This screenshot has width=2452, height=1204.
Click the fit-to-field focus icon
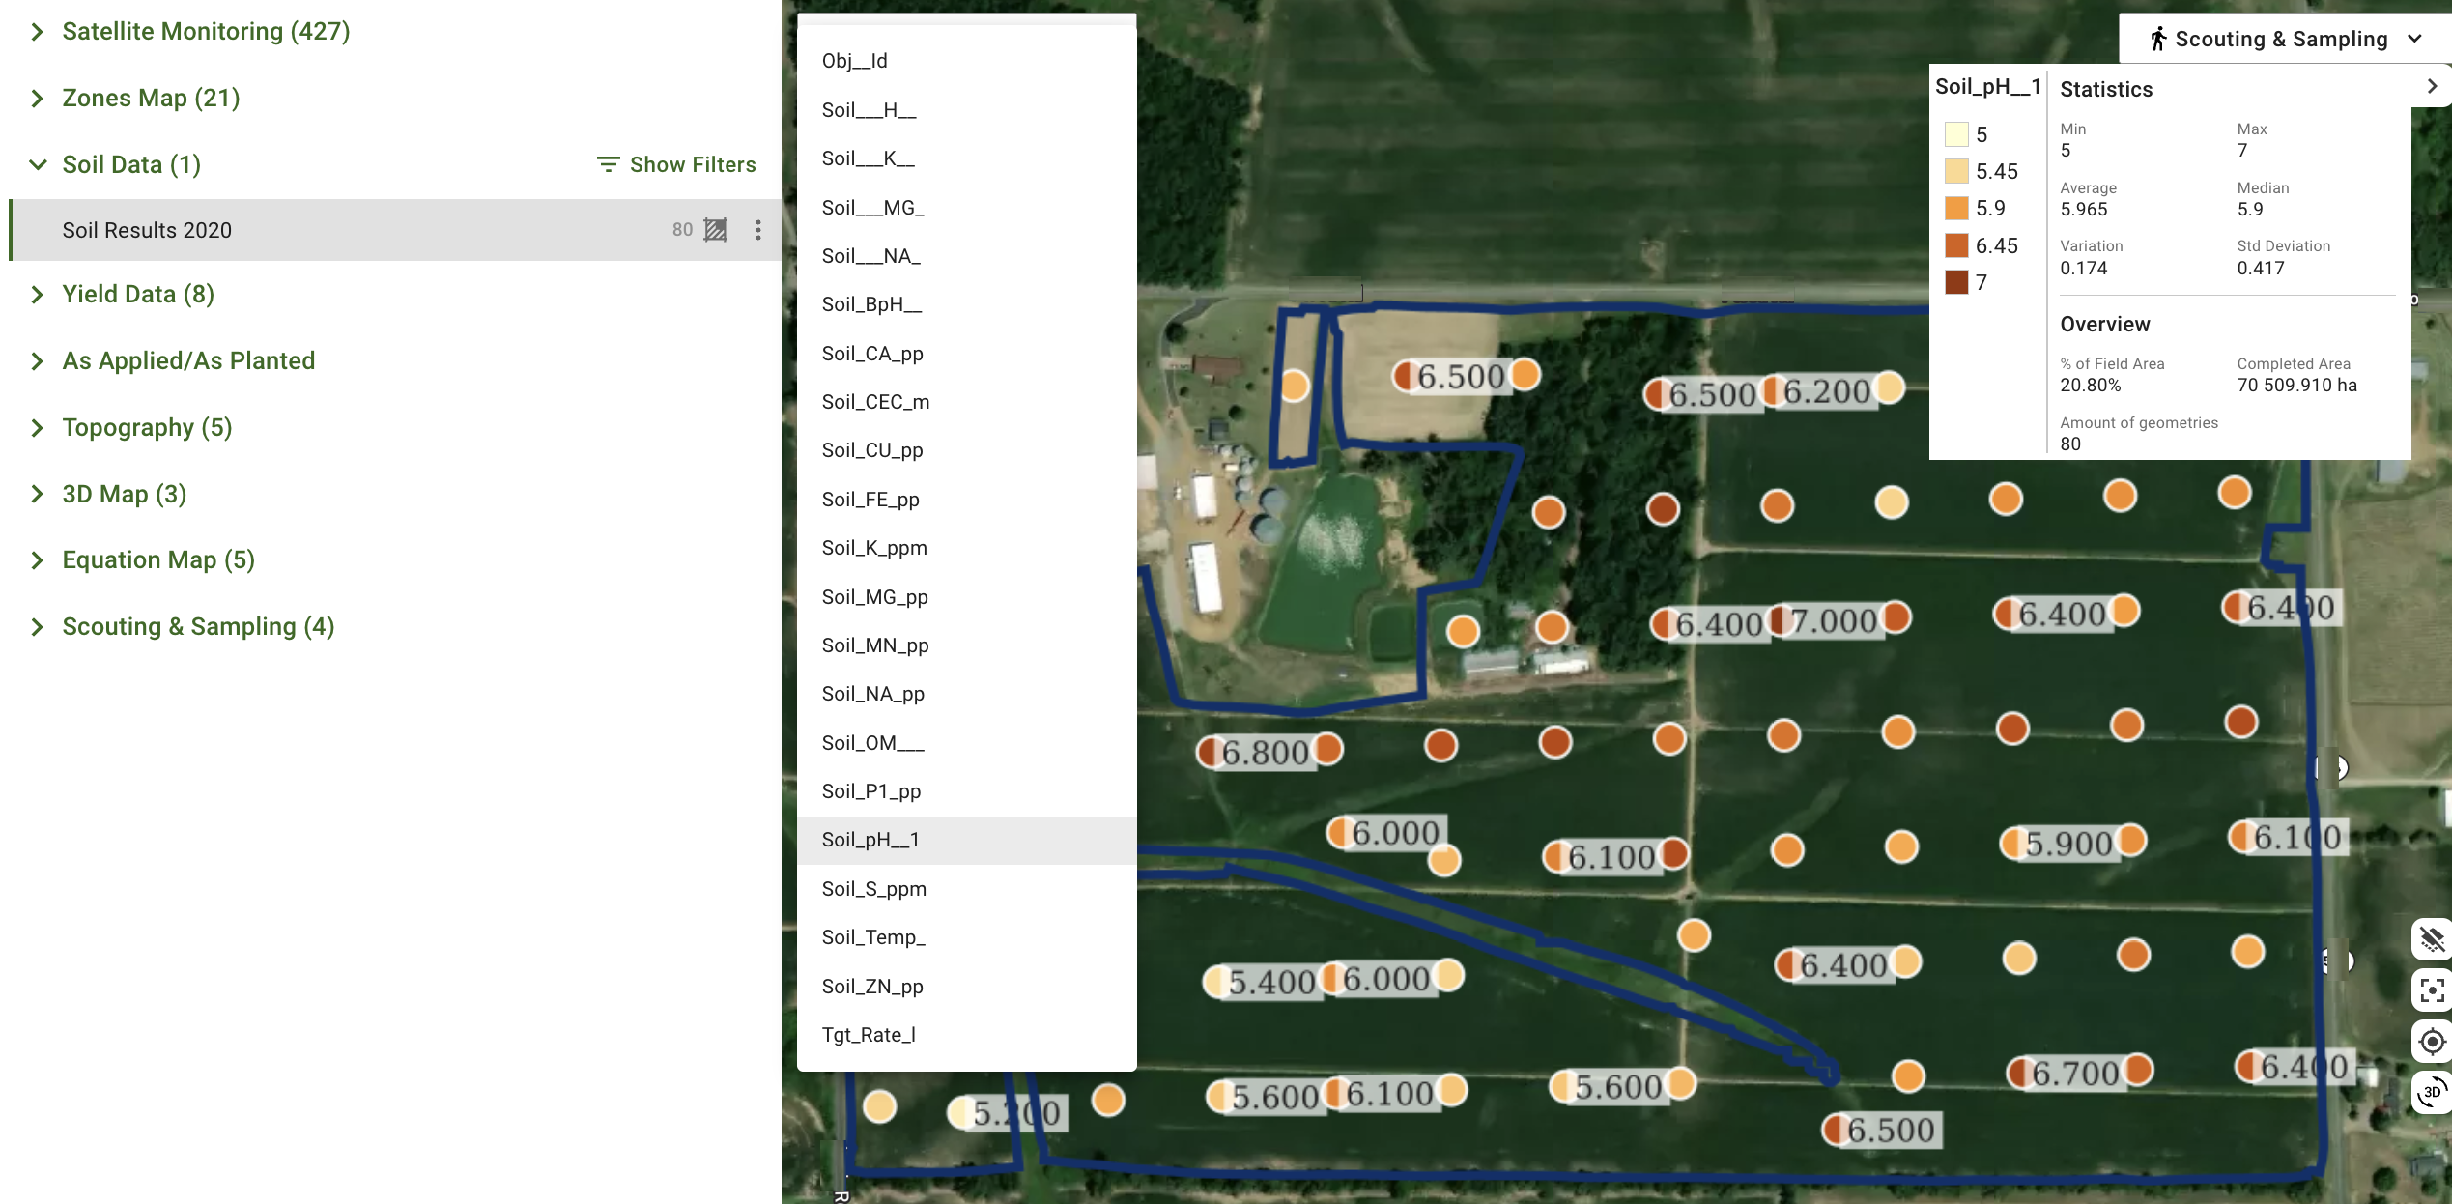[2432, 990]
